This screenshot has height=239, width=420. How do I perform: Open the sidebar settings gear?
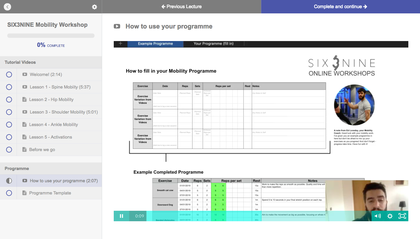tap(94, 7)
